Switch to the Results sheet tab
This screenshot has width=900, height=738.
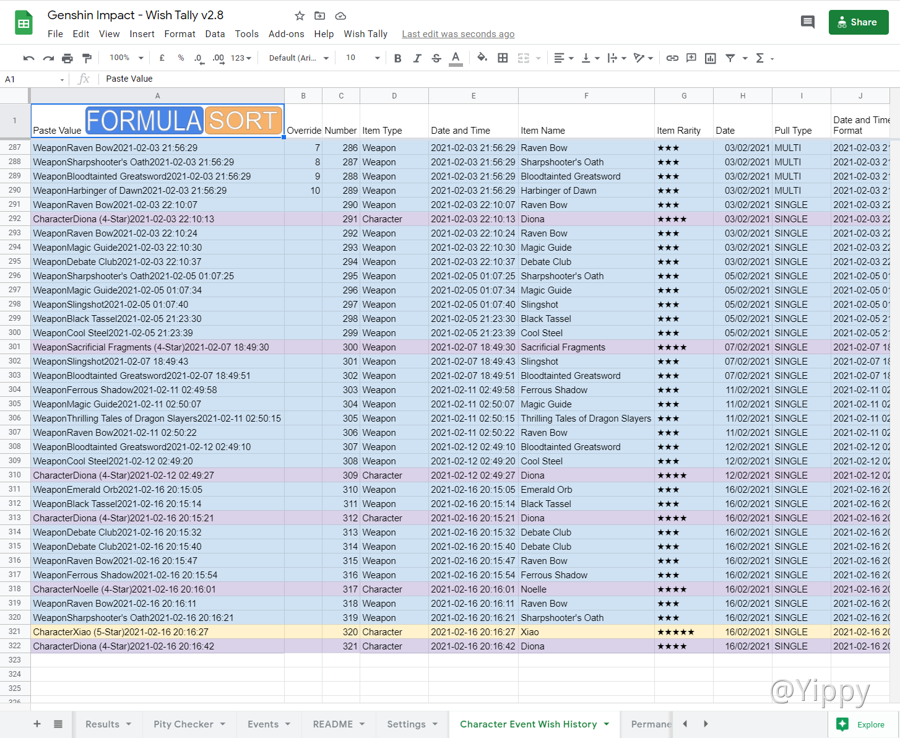pos(108,724)
